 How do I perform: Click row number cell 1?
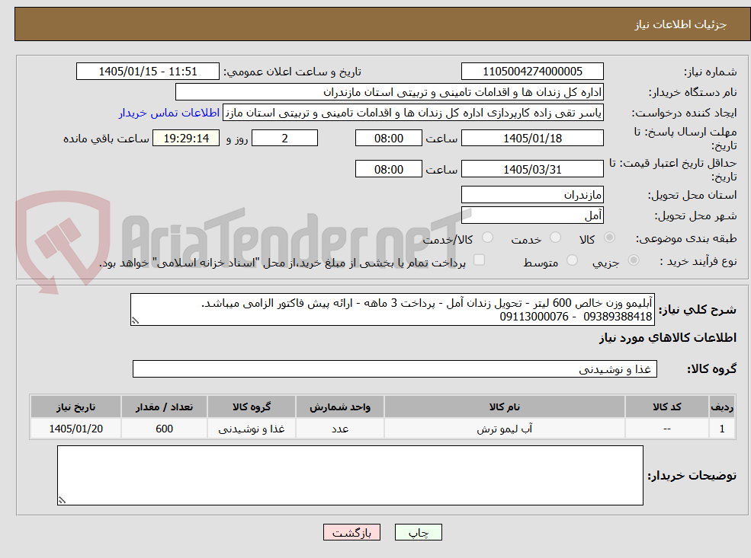[722, 429]
